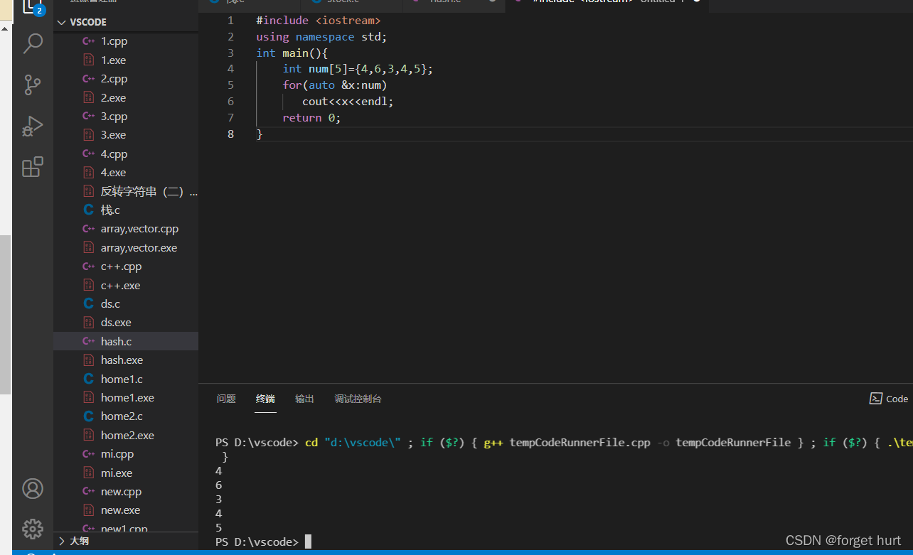The image size is (913, 555).
Task: Click the binary file icon for 1.exe
Action: [89, 60]
